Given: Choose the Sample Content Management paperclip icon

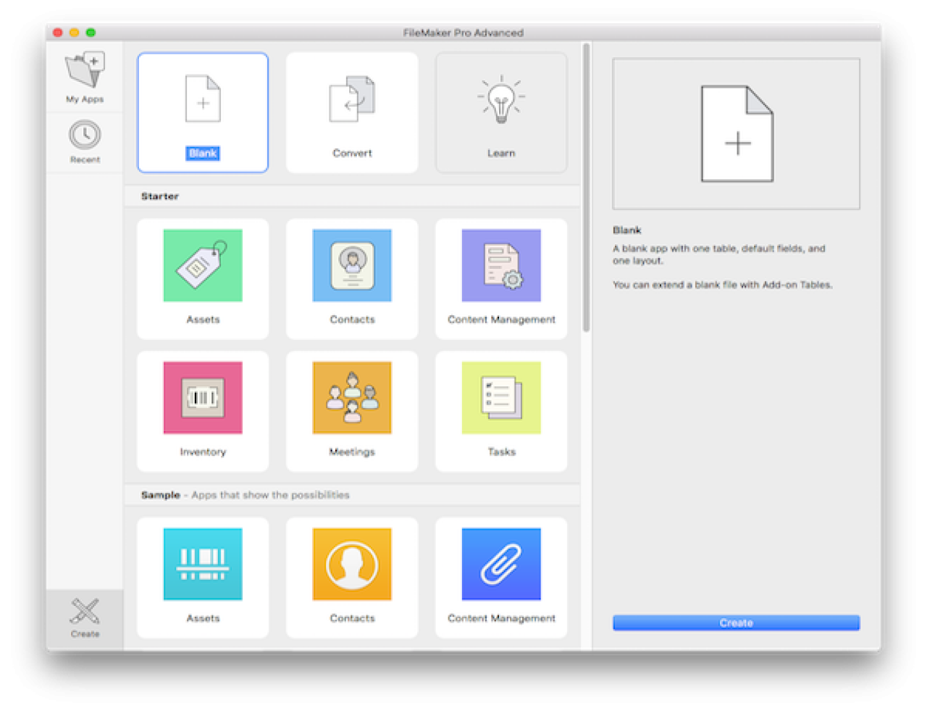Looking at the screenshot, I should point(501,564).
